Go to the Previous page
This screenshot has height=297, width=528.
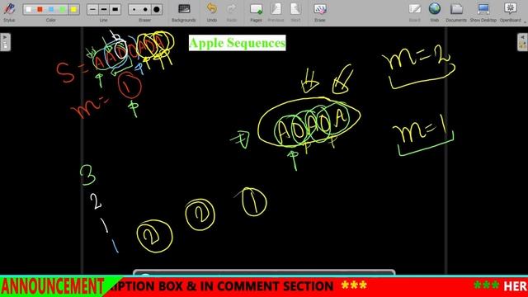276,9
